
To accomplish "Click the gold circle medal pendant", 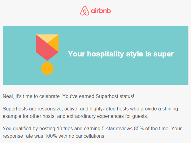I will point(47,68).
